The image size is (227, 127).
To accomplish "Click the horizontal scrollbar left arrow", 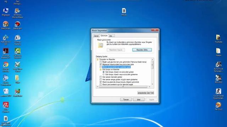I will (x=98, y=87).
